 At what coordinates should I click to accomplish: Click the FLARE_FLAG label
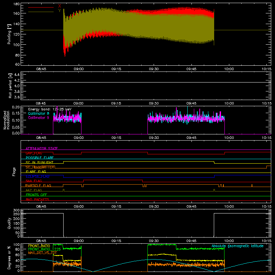coord(36,172)
